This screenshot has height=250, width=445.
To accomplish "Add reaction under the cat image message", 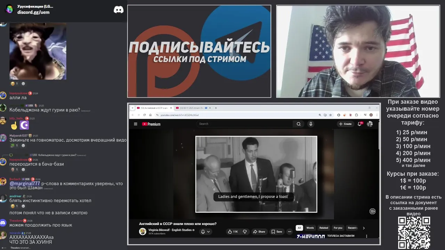I will point(23,84).
